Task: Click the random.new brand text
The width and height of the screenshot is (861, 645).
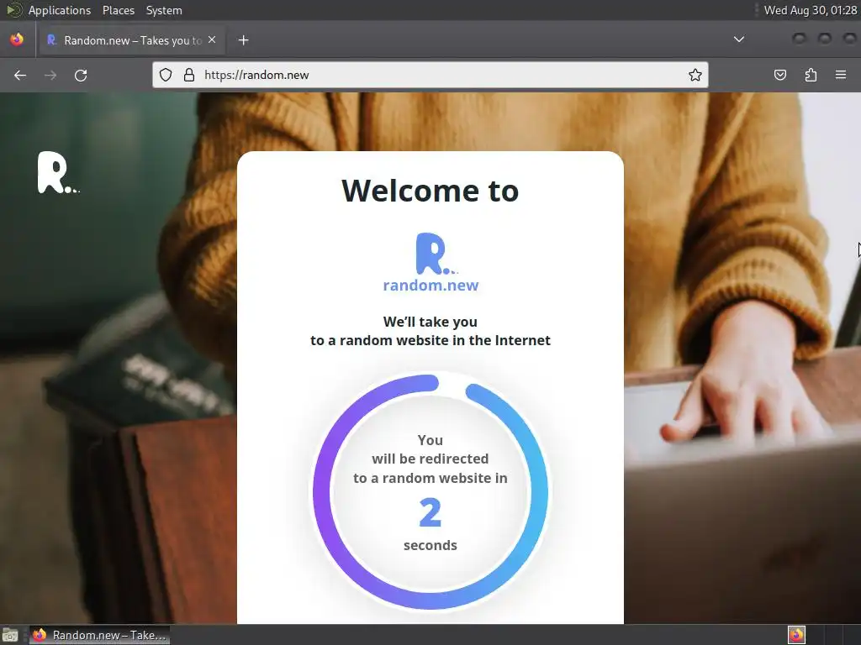Action: pyautogui.click(x=430, y=286)
